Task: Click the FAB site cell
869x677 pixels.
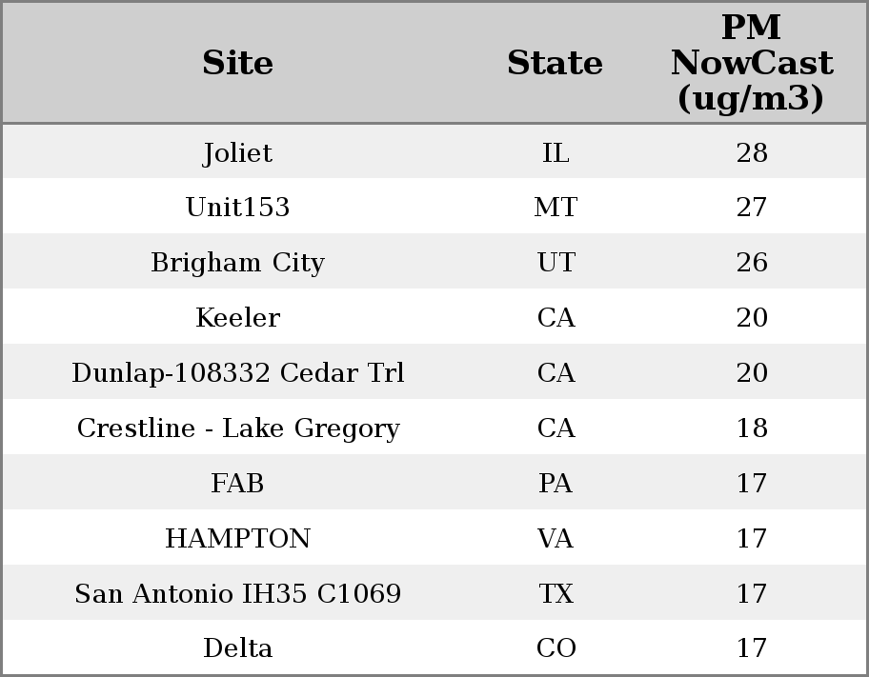Action: (238, 484)
